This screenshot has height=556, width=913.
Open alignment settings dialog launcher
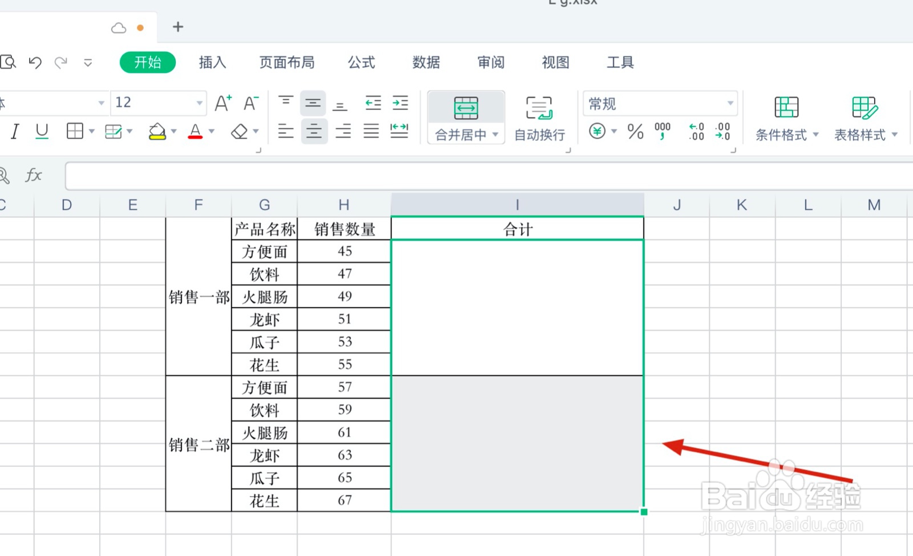coord(568,151)
